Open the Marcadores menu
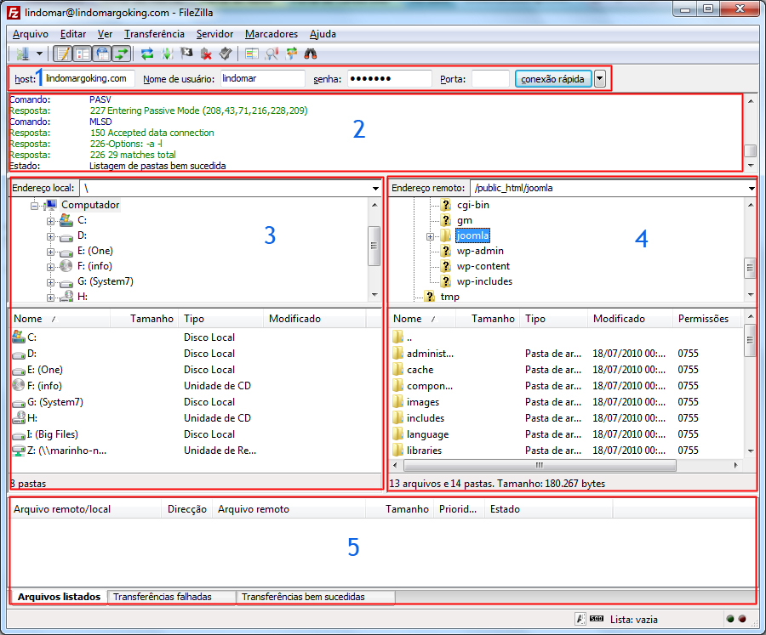The image size is (766, 635). pyautogui.click(x=272, y=34)
